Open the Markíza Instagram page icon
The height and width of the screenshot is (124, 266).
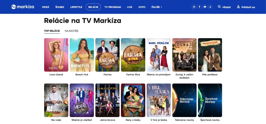tap(194, 7)
